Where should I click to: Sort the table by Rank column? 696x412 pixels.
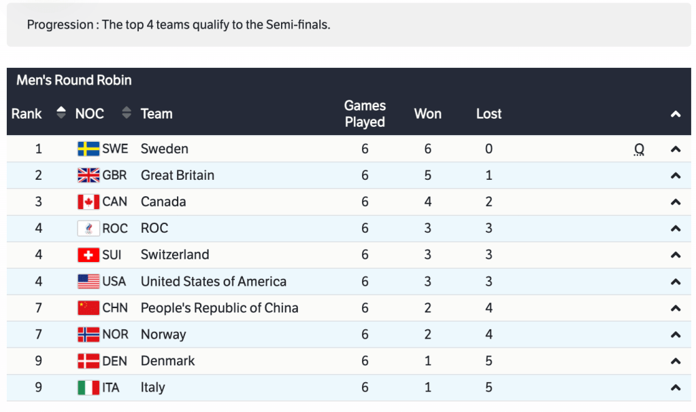tap(61, 113)
